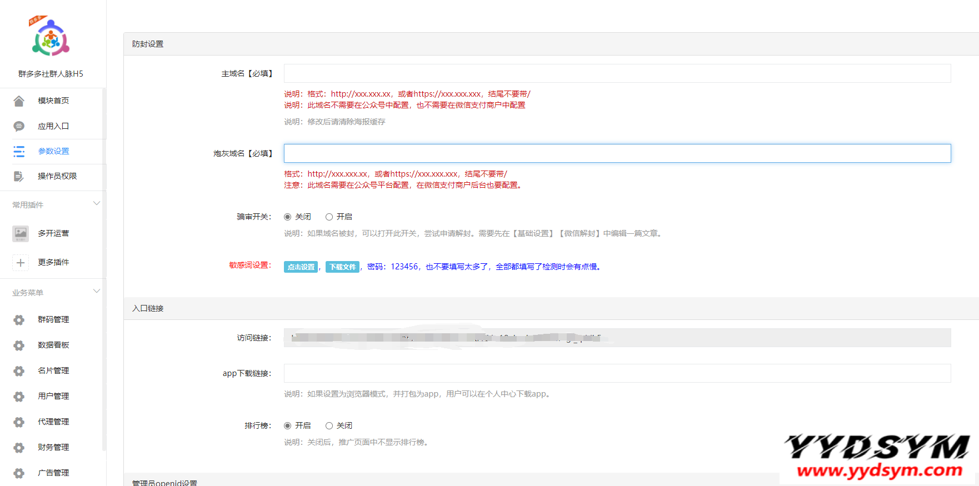Image resolution: width=979 pixels, height=486 pixels.
Task: Go to 用户管理 in the sidebar
Action: click(53, 396)
